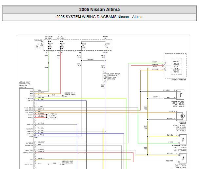Click the pin 10 "ORG" wire label
Image resolution: width=199 pixels, height=169 pixels.
click(x=39, y=111)
